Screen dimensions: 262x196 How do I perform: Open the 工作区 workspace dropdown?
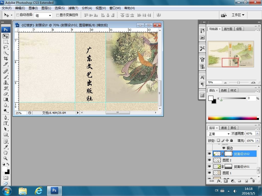(238, 15)
